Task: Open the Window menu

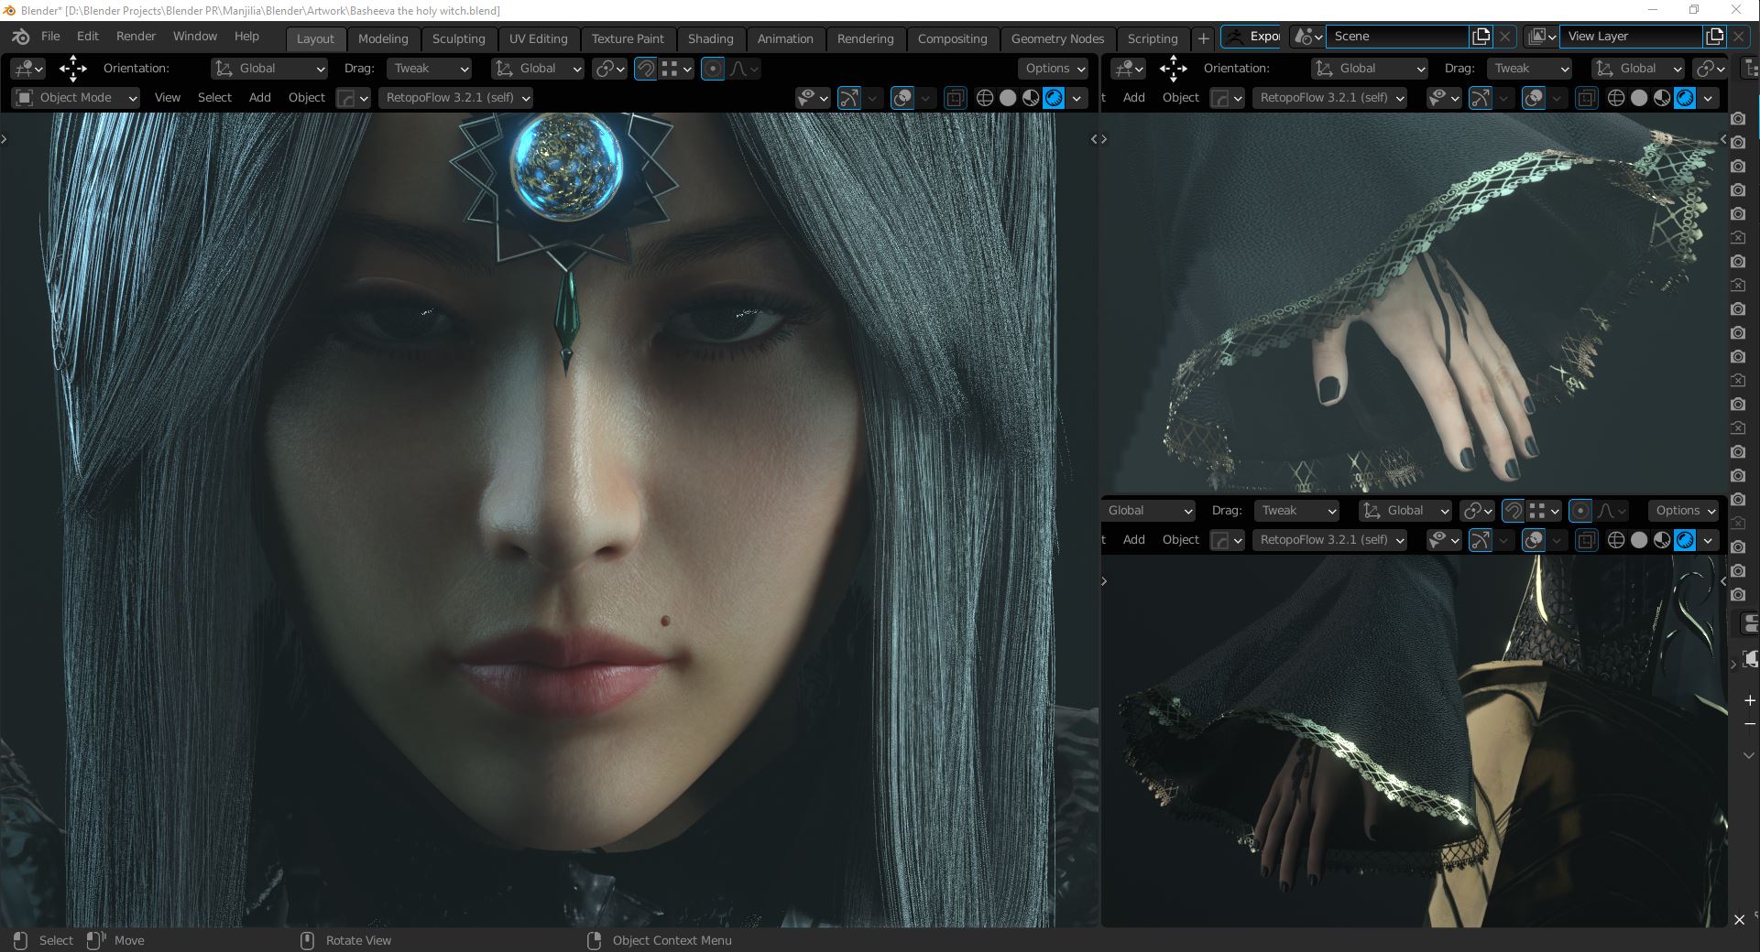Action: click(x=195, y=37)
